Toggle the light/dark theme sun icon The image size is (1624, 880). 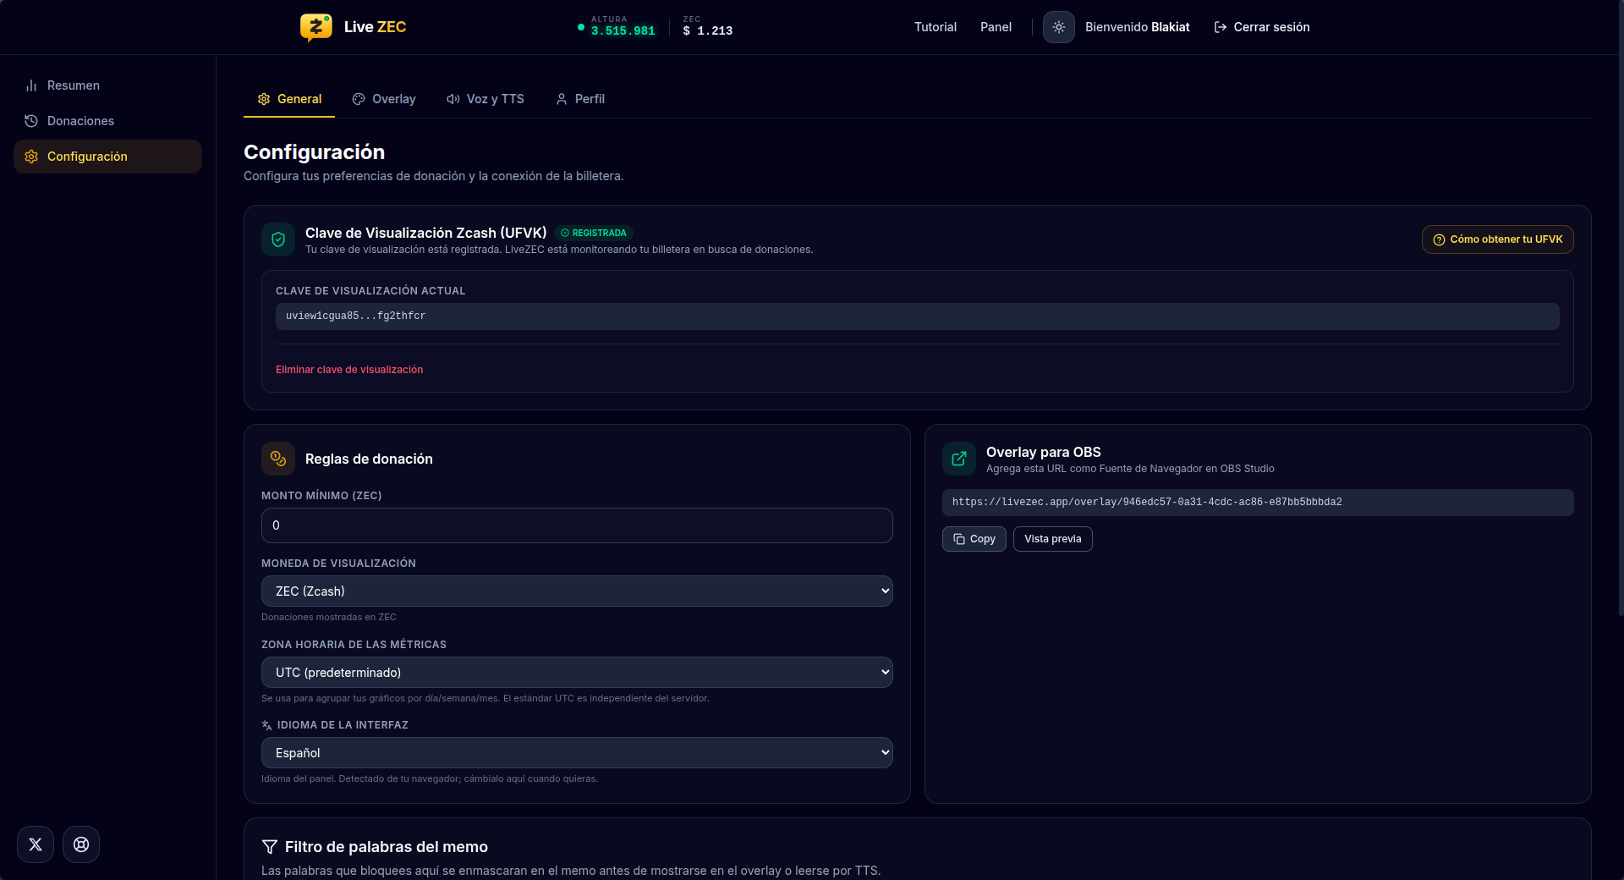click(1058, 27)
